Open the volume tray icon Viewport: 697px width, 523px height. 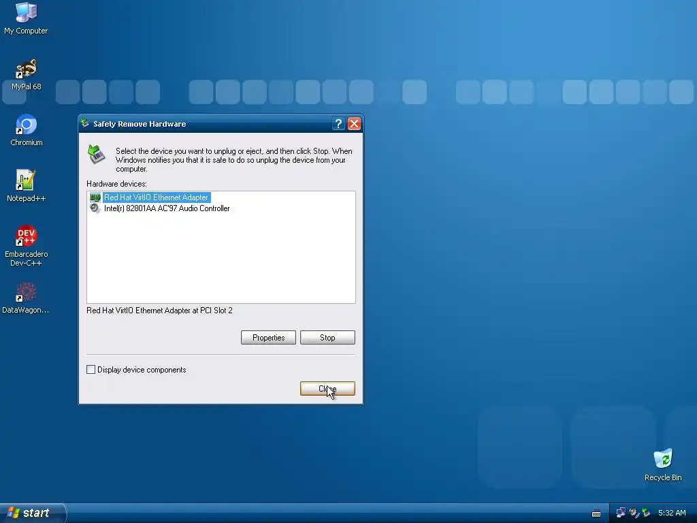coord(634,513)
